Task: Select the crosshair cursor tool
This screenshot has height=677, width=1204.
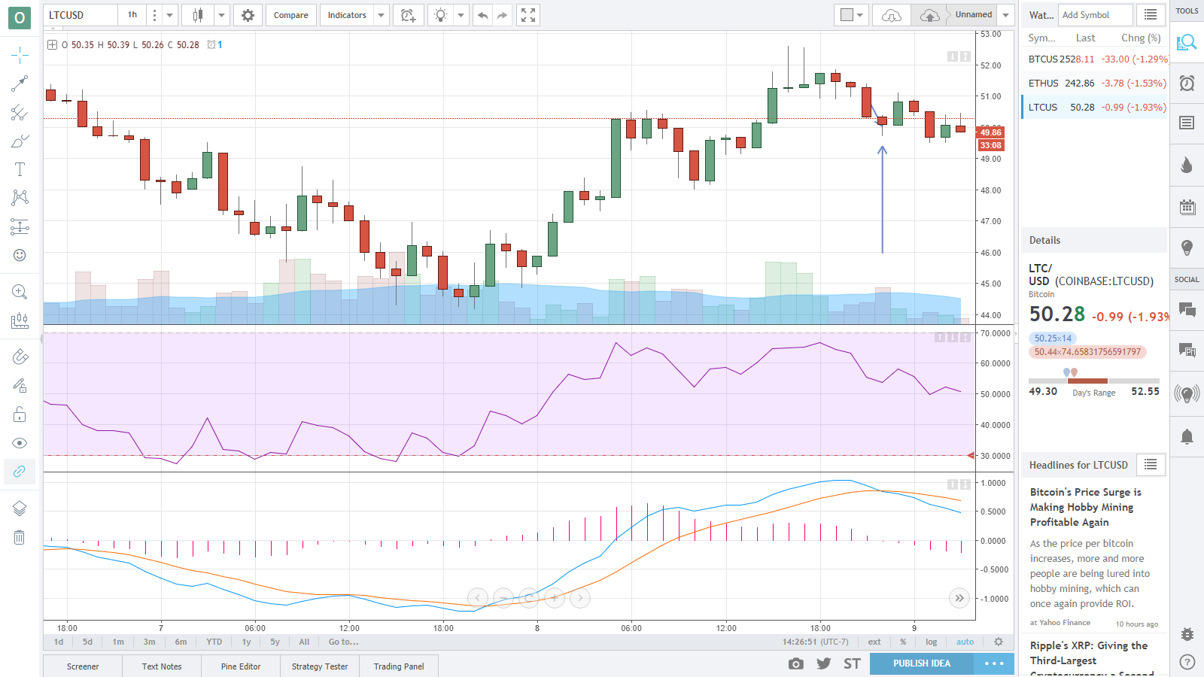Action: pyautogui.click(x=20, y=55)
